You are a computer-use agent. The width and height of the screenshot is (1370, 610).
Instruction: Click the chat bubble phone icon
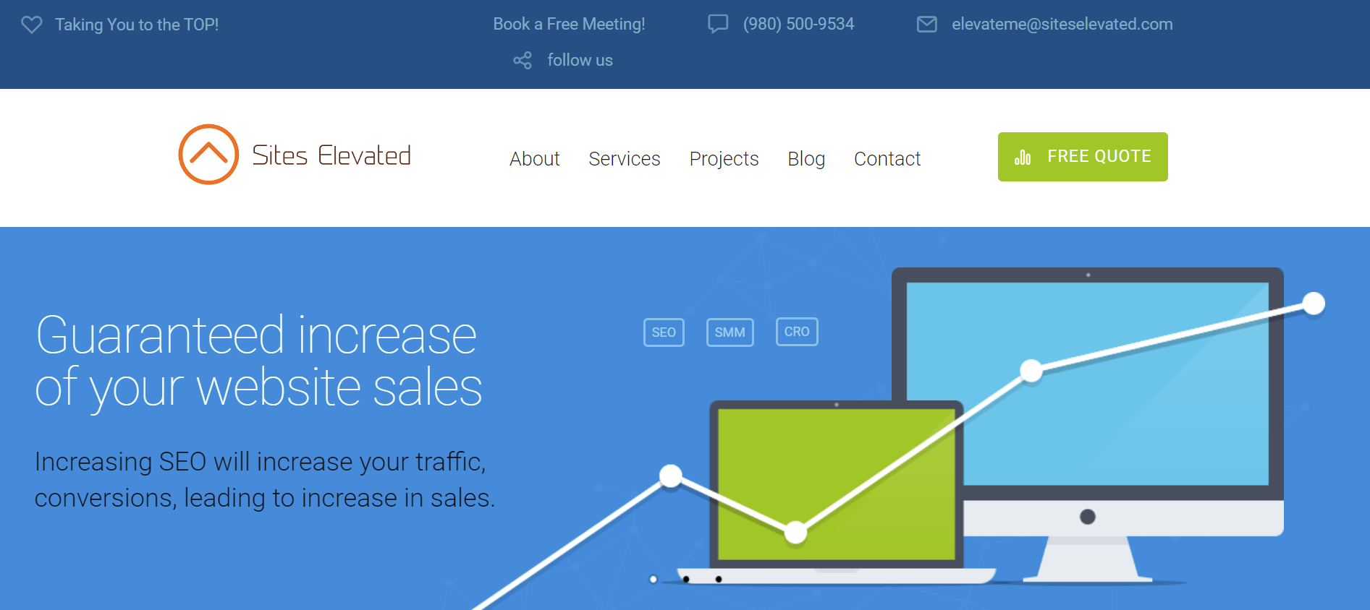pos(718,24)
